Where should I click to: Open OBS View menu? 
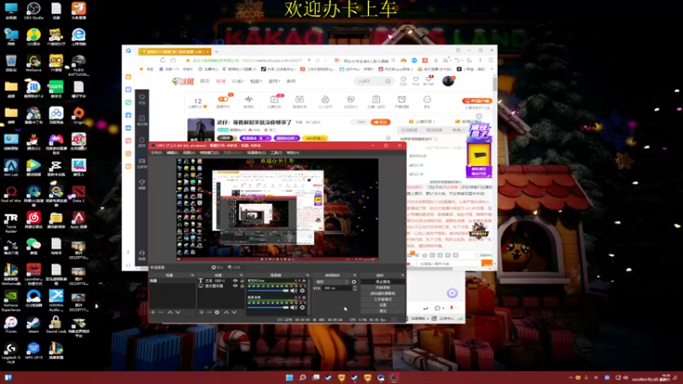(x=189, y=153)
